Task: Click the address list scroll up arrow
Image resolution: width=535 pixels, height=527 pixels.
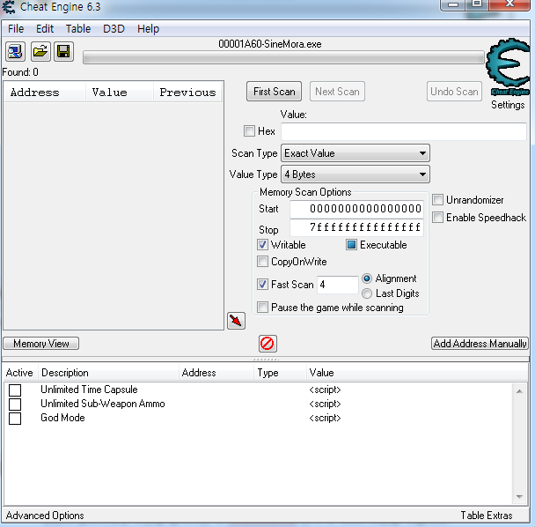Action: pyautogui.click(x=519, y=391)
